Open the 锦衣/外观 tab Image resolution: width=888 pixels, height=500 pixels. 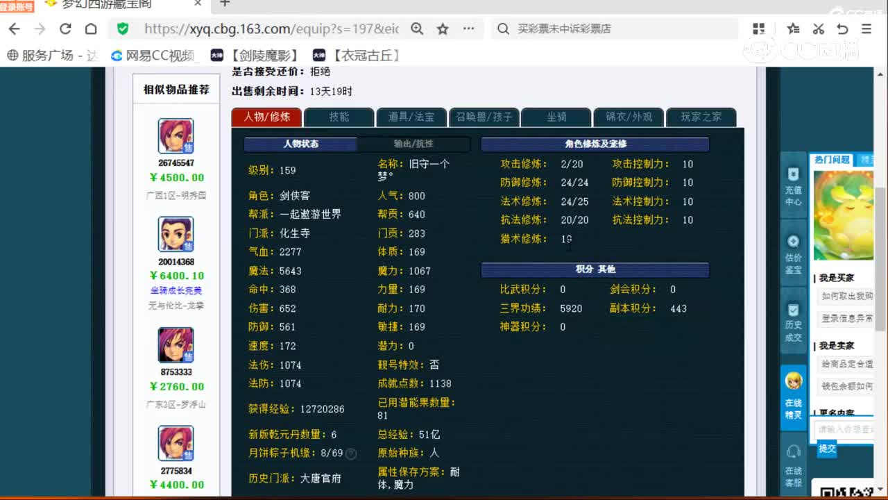628,117
